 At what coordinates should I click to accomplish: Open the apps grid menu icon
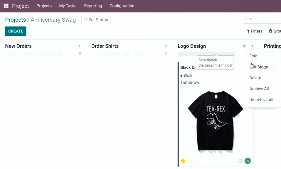(x=6, y=6)
